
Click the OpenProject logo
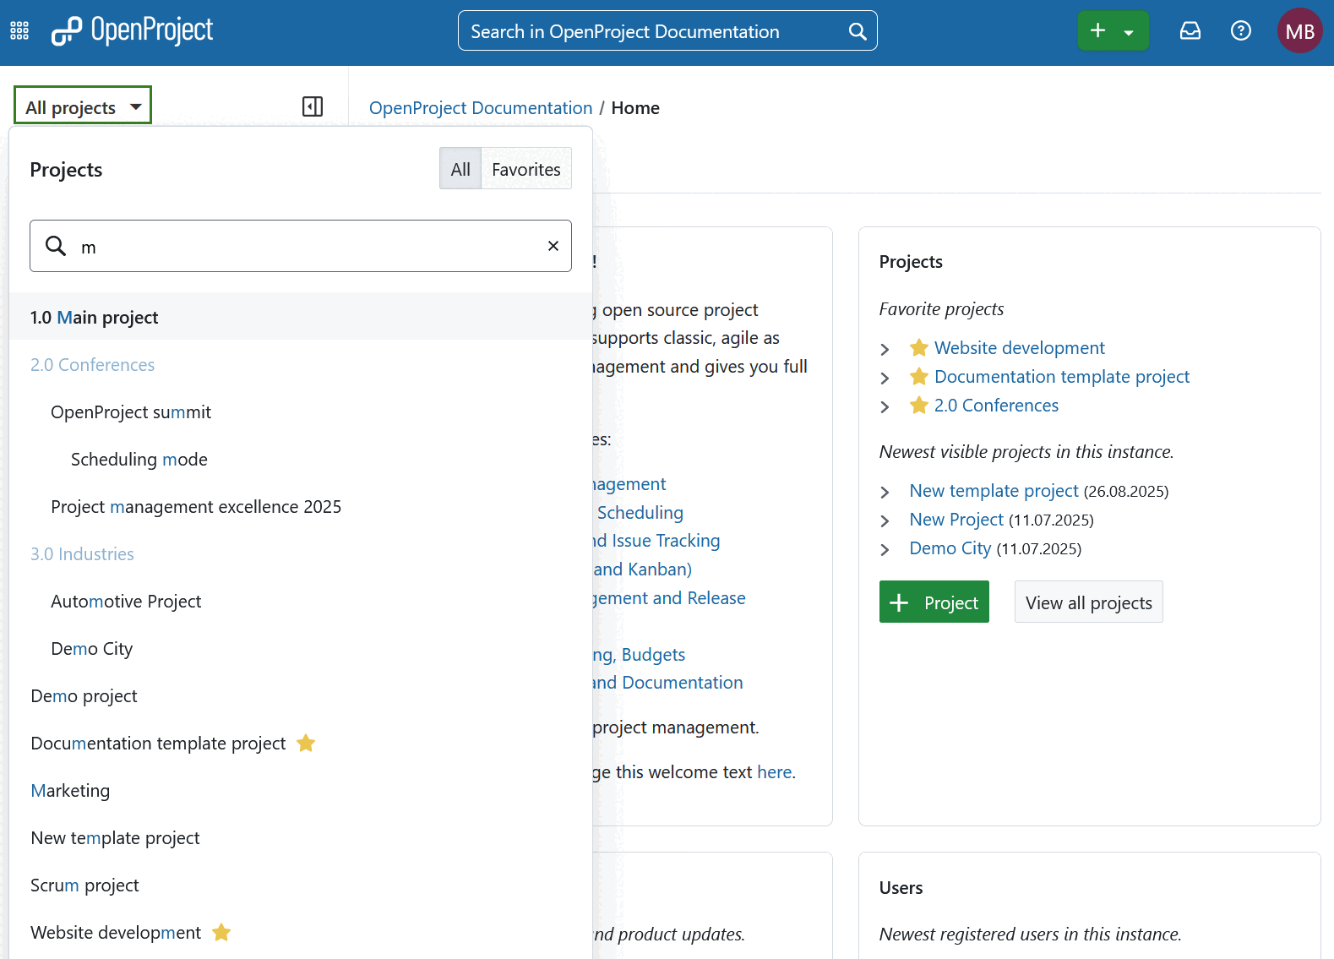click(133, 31)
